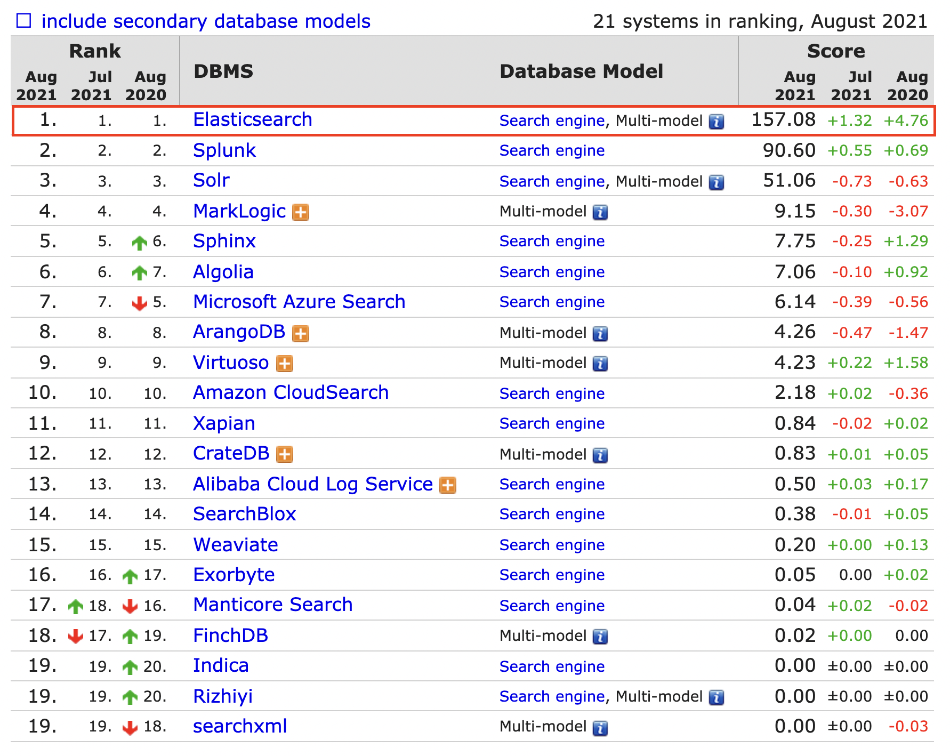Click info icon in searchxml row

pyautogui.click(x=600, y=728)
